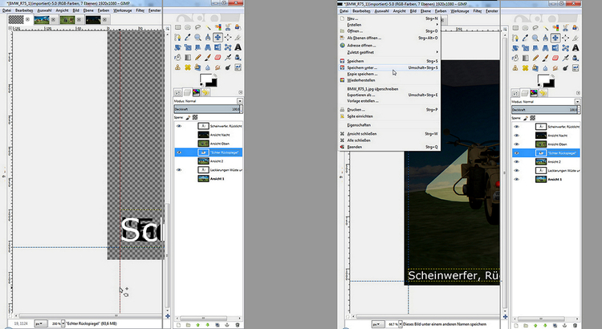The height and width of the screenshot is (329, 602).
Task: Expand 'Zuletzt geöffnet' submenu in Datei menu
Action: (x=389, y=52)
